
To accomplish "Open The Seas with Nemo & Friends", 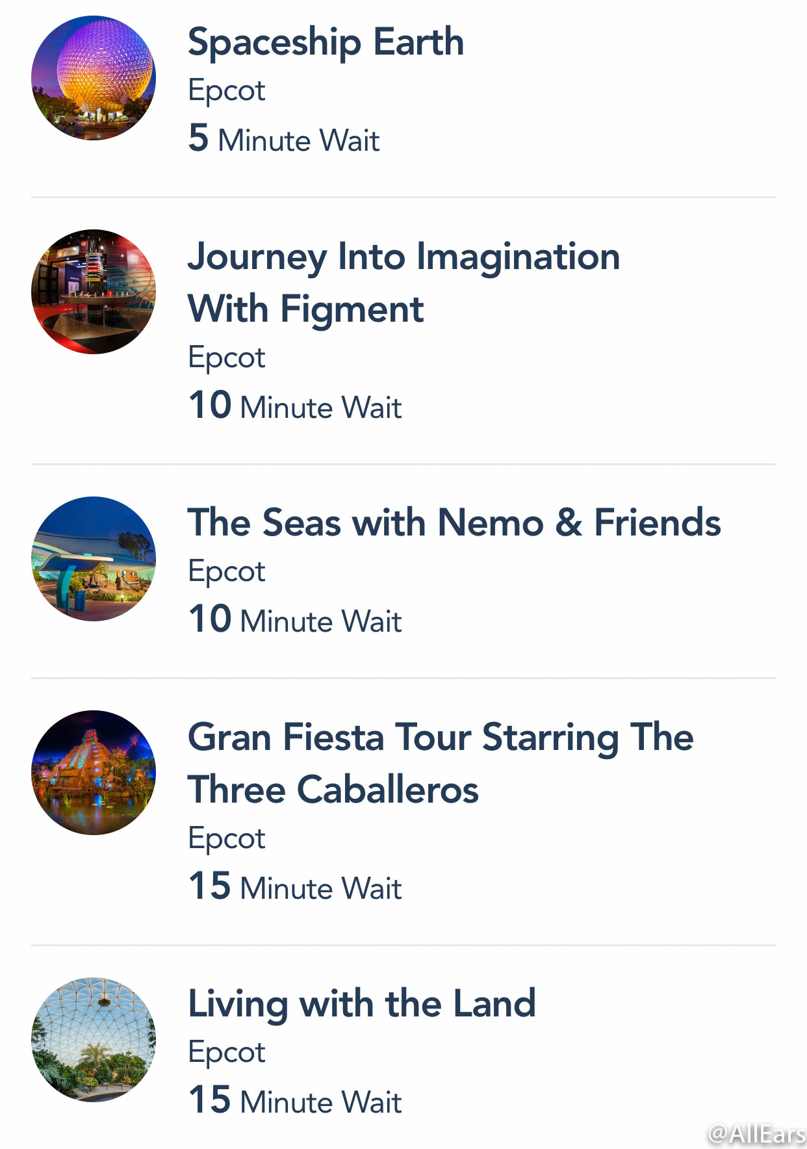I will coord(455,523).
